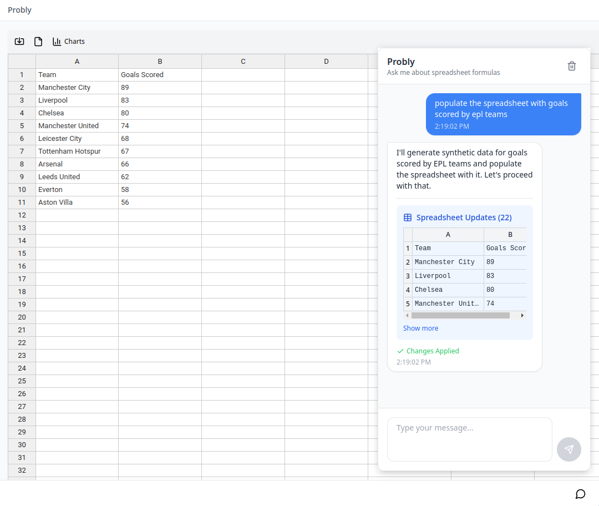Toggle the chat bubble icon at the bottom right
The height and width of the screenshot is (506, 599).
(x=580, y=494)
